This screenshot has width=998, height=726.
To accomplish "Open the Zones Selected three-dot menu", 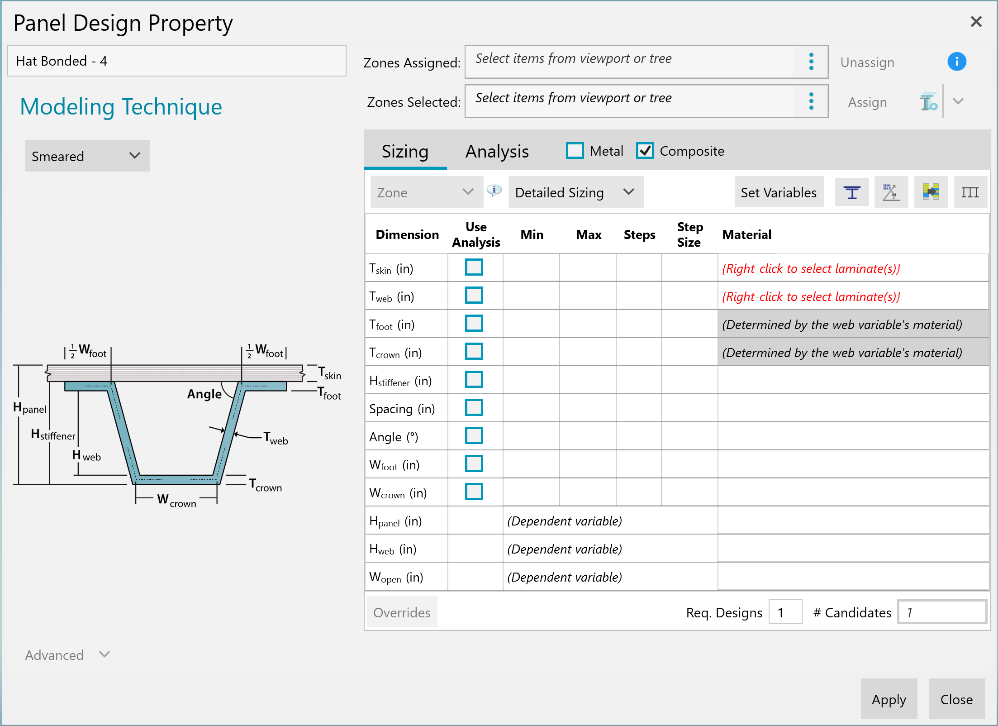I will click(x=811, y=101).
